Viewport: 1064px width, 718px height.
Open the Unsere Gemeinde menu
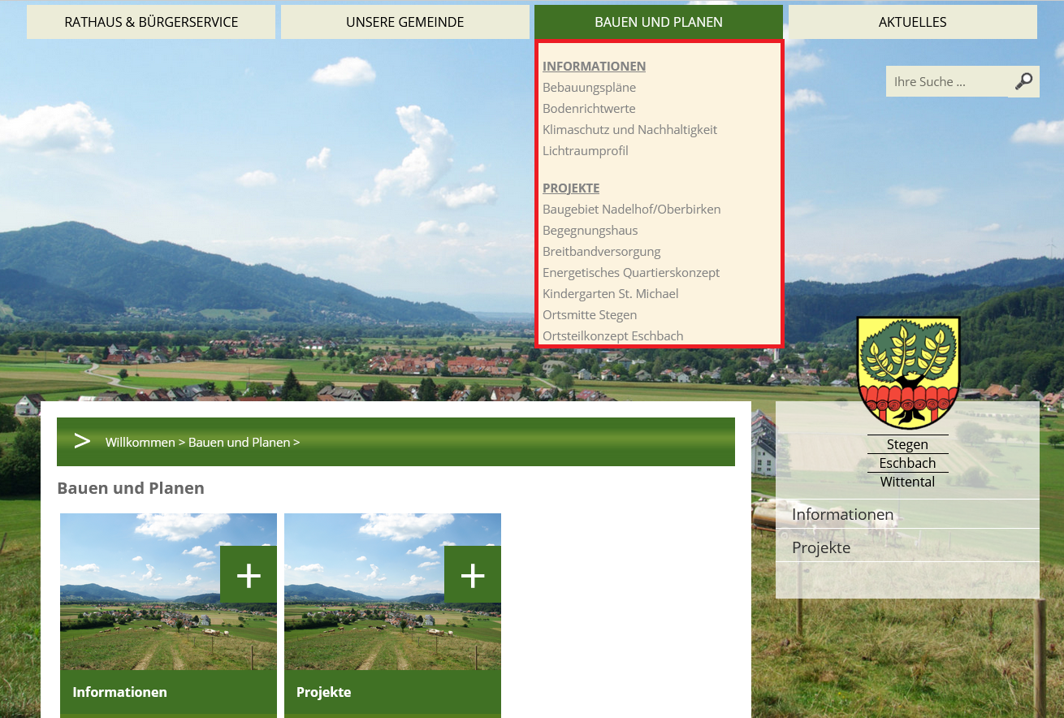click(404, 22)
